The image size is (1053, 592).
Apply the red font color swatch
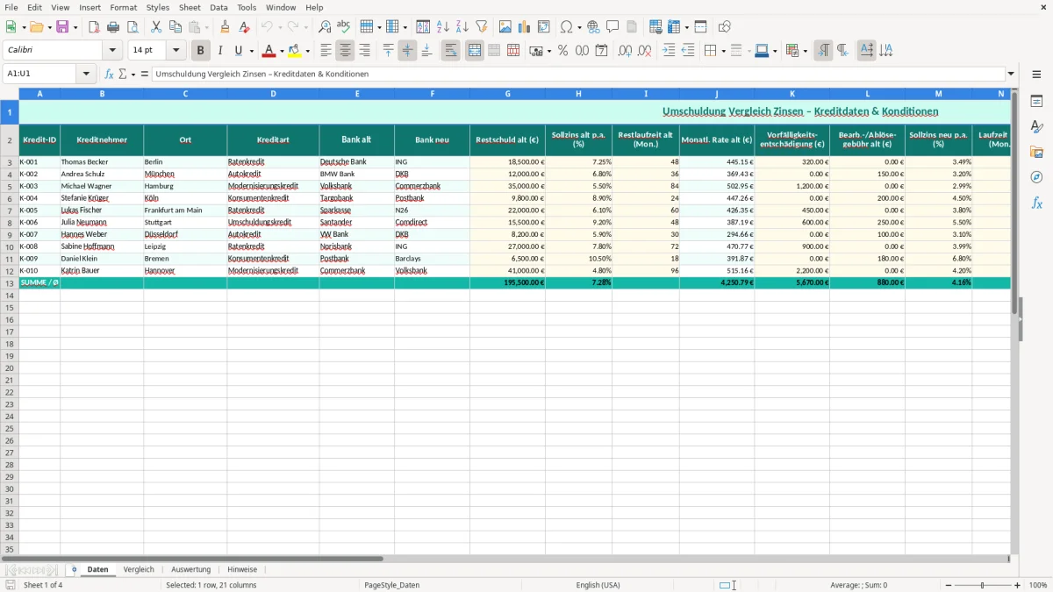pyautogui.click(x=270, y=51)
